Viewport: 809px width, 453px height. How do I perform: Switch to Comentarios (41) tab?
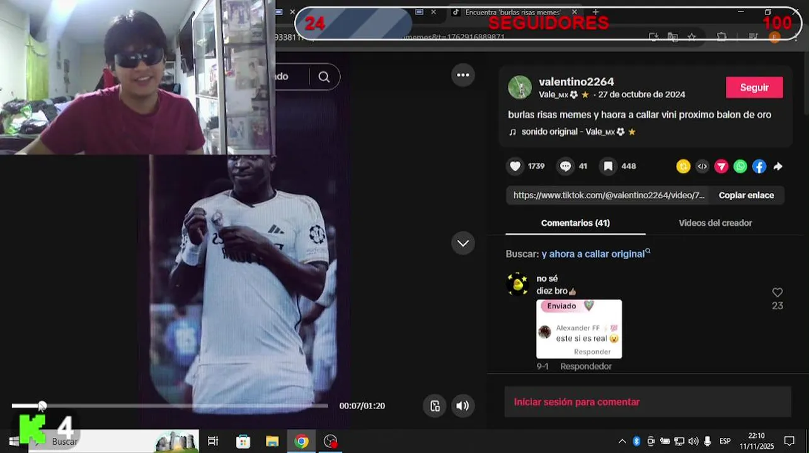[x=575, y=223]
